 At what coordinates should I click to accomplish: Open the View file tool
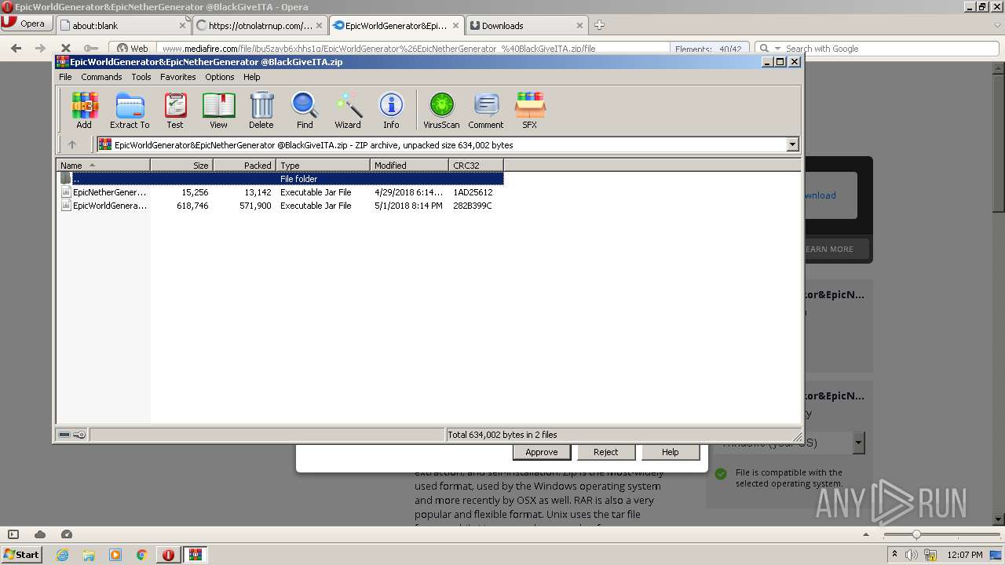(x=218, y=110)
